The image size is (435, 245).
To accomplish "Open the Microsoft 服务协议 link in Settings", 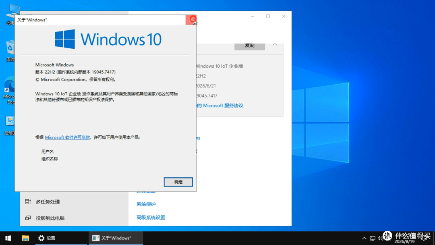I will pos(223,106).
